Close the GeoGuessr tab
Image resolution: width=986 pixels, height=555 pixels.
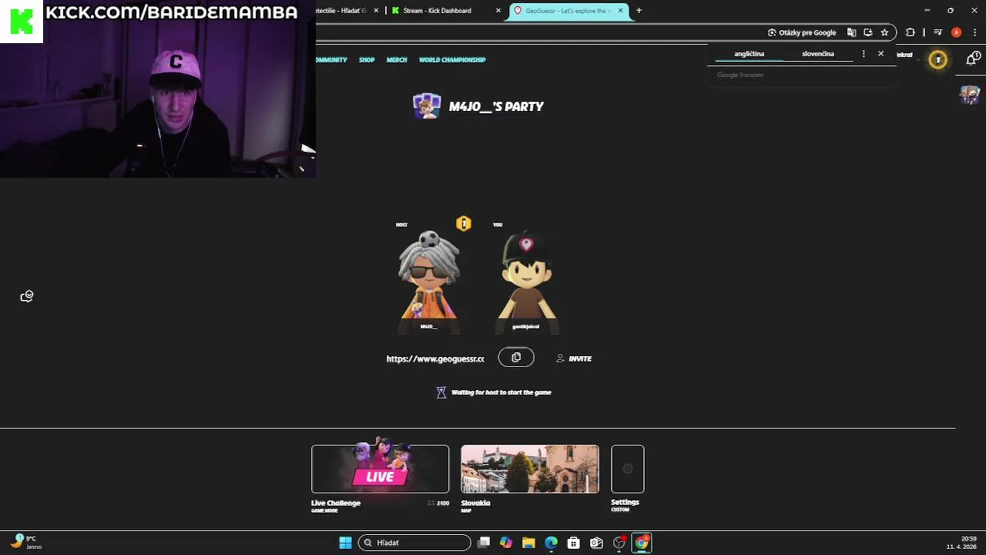click(x=620, y=11)
